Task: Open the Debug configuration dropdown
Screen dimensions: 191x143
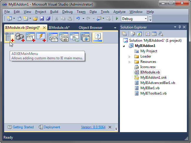Action: [146, 19]
